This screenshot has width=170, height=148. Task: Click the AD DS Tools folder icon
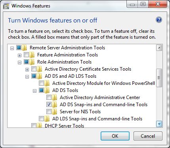(47, 90)
